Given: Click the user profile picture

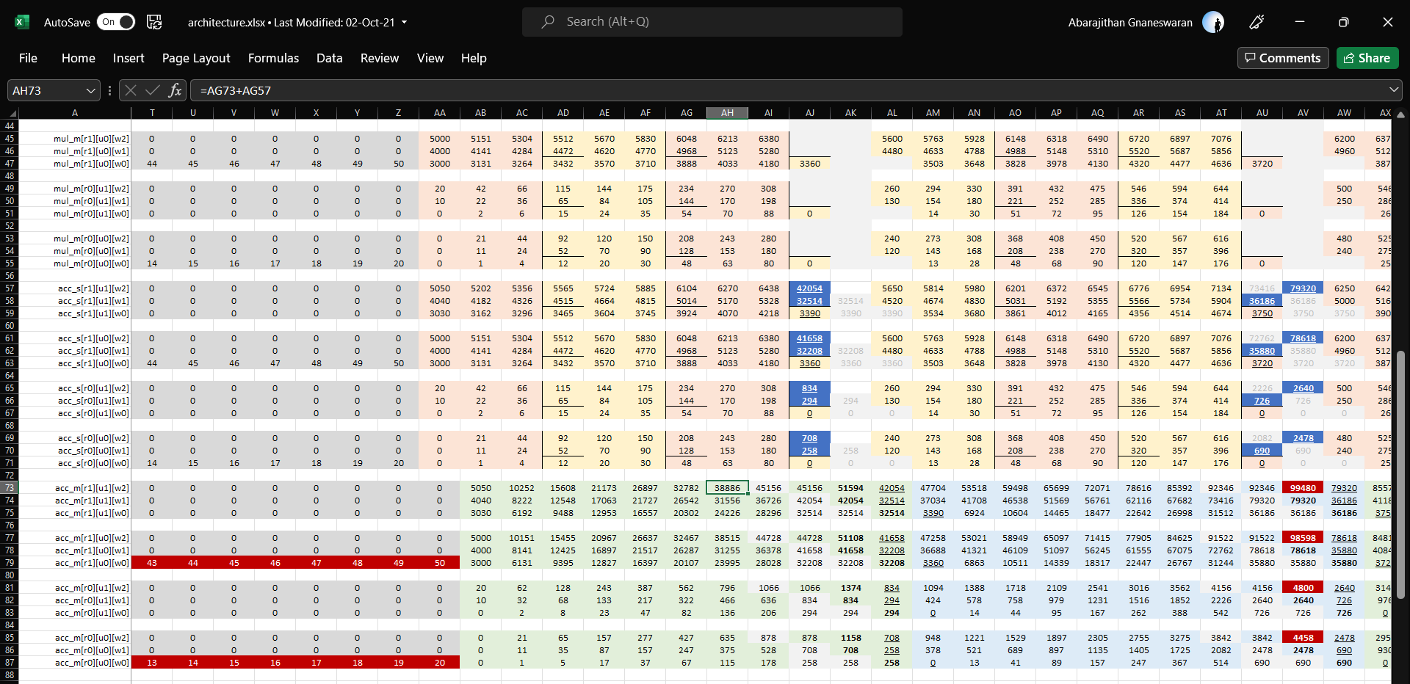Looking at the screenshot, I should pyautogui.click(x=1213, y=22).
